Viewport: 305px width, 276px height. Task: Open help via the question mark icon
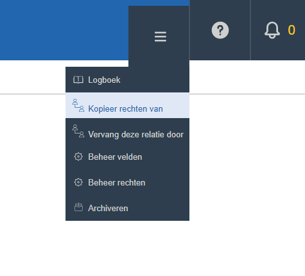coord(220,30)
